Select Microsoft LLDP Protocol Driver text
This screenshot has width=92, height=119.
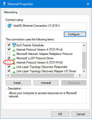point(35,58)
